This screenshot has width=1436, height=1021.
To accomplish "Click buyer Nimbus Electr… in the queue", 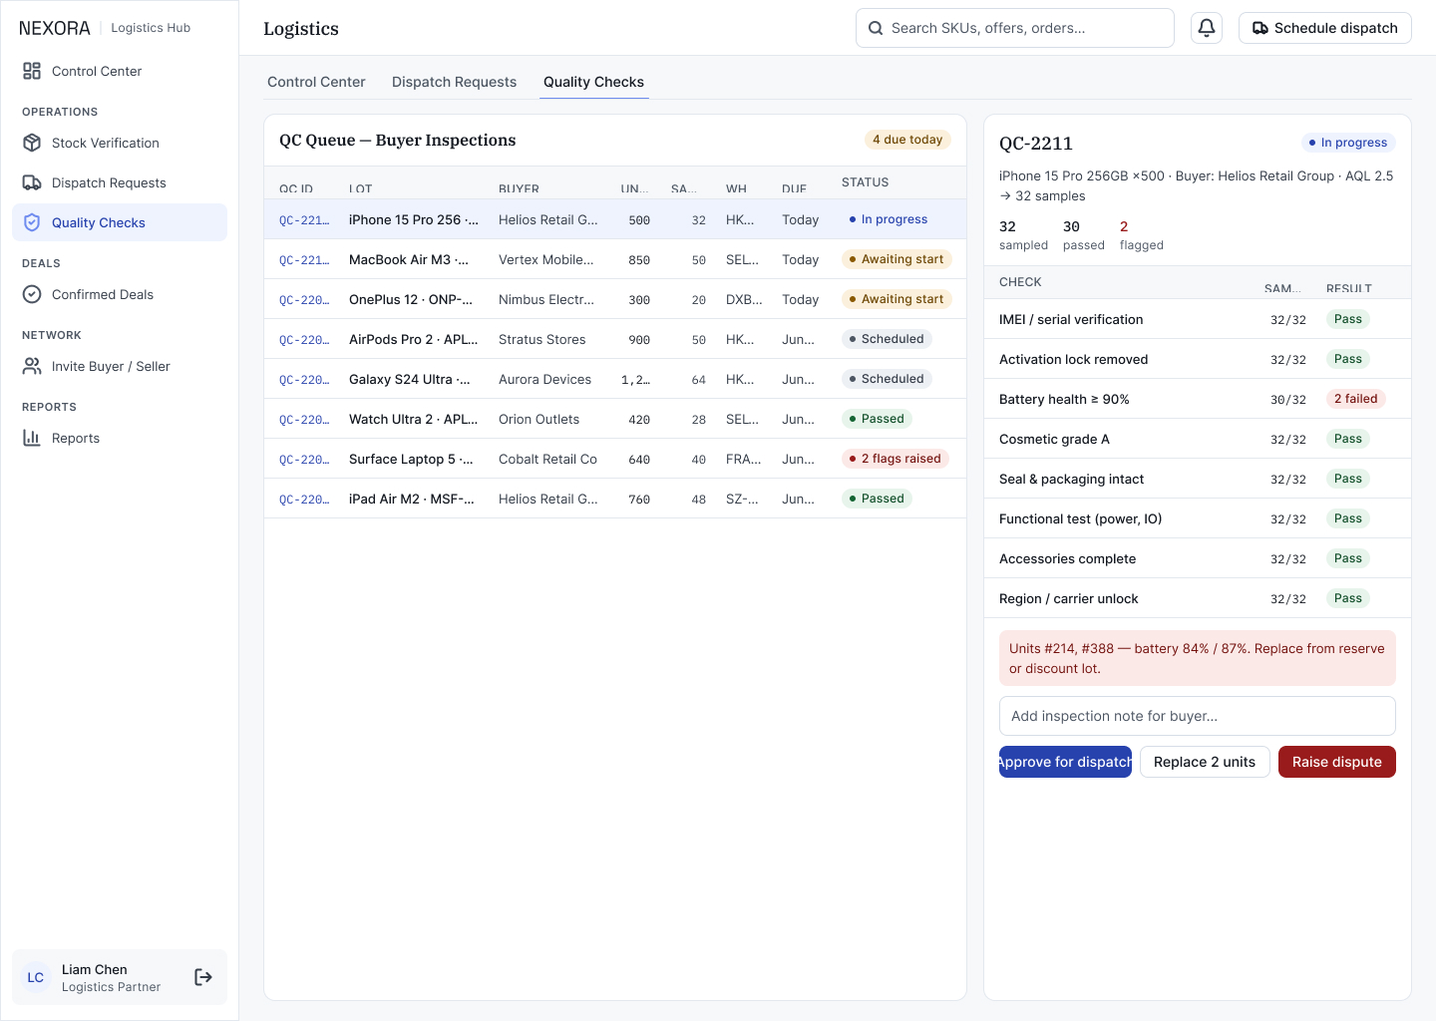I will 546,300.
